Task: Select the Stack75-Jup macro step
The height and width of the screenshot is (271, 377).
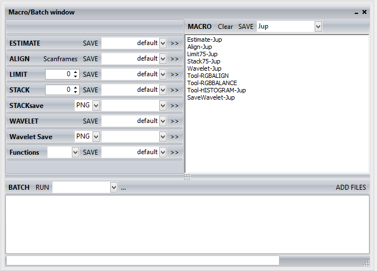Action: pos(204,61)
